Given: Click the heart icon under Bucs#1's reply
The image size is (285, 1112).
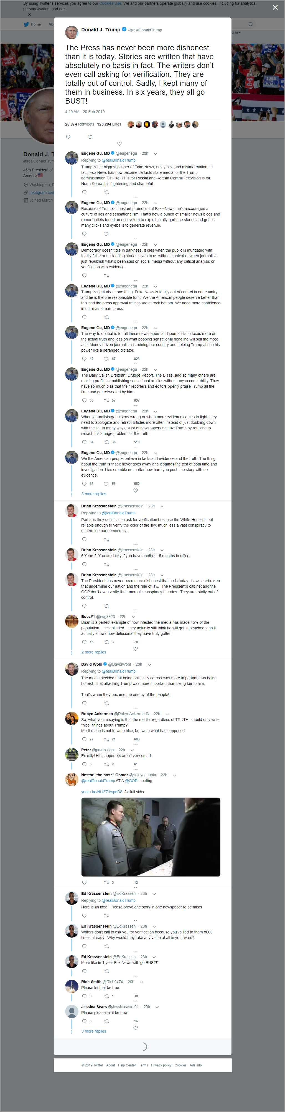Looking at the screenshot, I should tap(135, 649).
